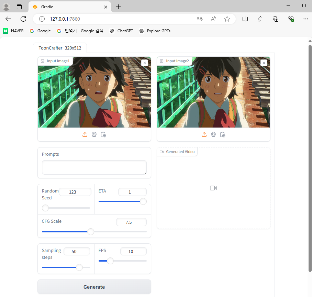
Task: Click the address bar URL 127.0.0.1:7860
Action: click(65, 19)
